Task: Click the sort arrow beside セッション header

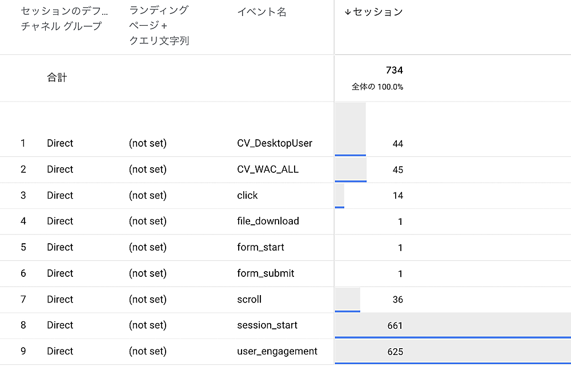Action: (x=347, y=13)
